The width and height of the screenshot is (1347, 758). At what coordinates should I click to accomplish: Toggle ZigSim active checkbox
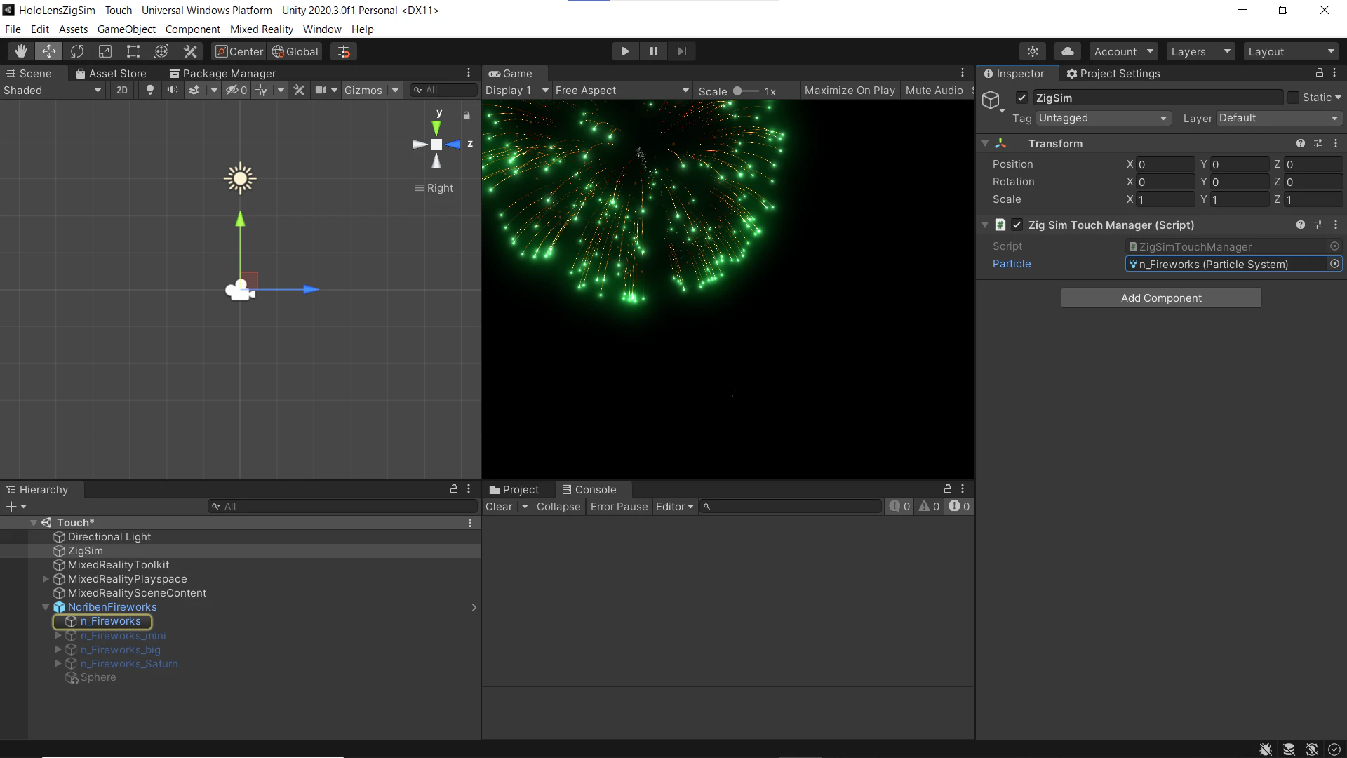coord(1021,98)
